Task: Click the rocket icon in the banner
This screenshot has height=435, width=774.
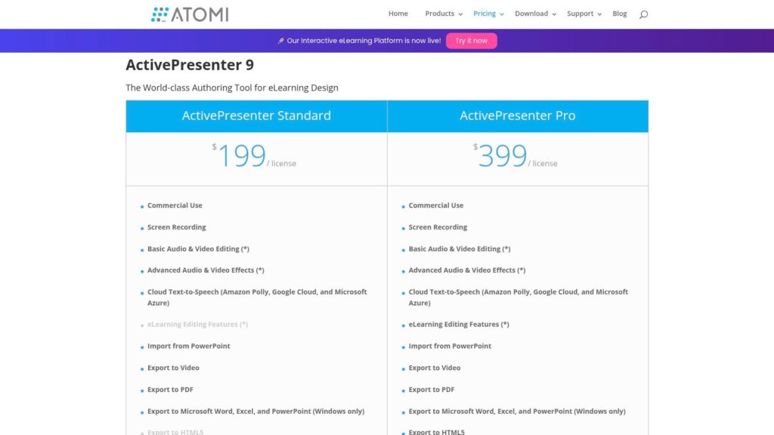Action: click(281, 41)
